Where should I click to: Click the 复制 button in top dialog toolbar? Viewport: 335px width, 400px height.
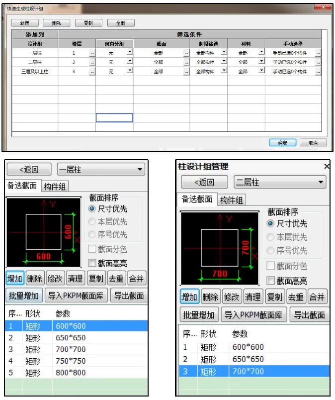[88, 23]
